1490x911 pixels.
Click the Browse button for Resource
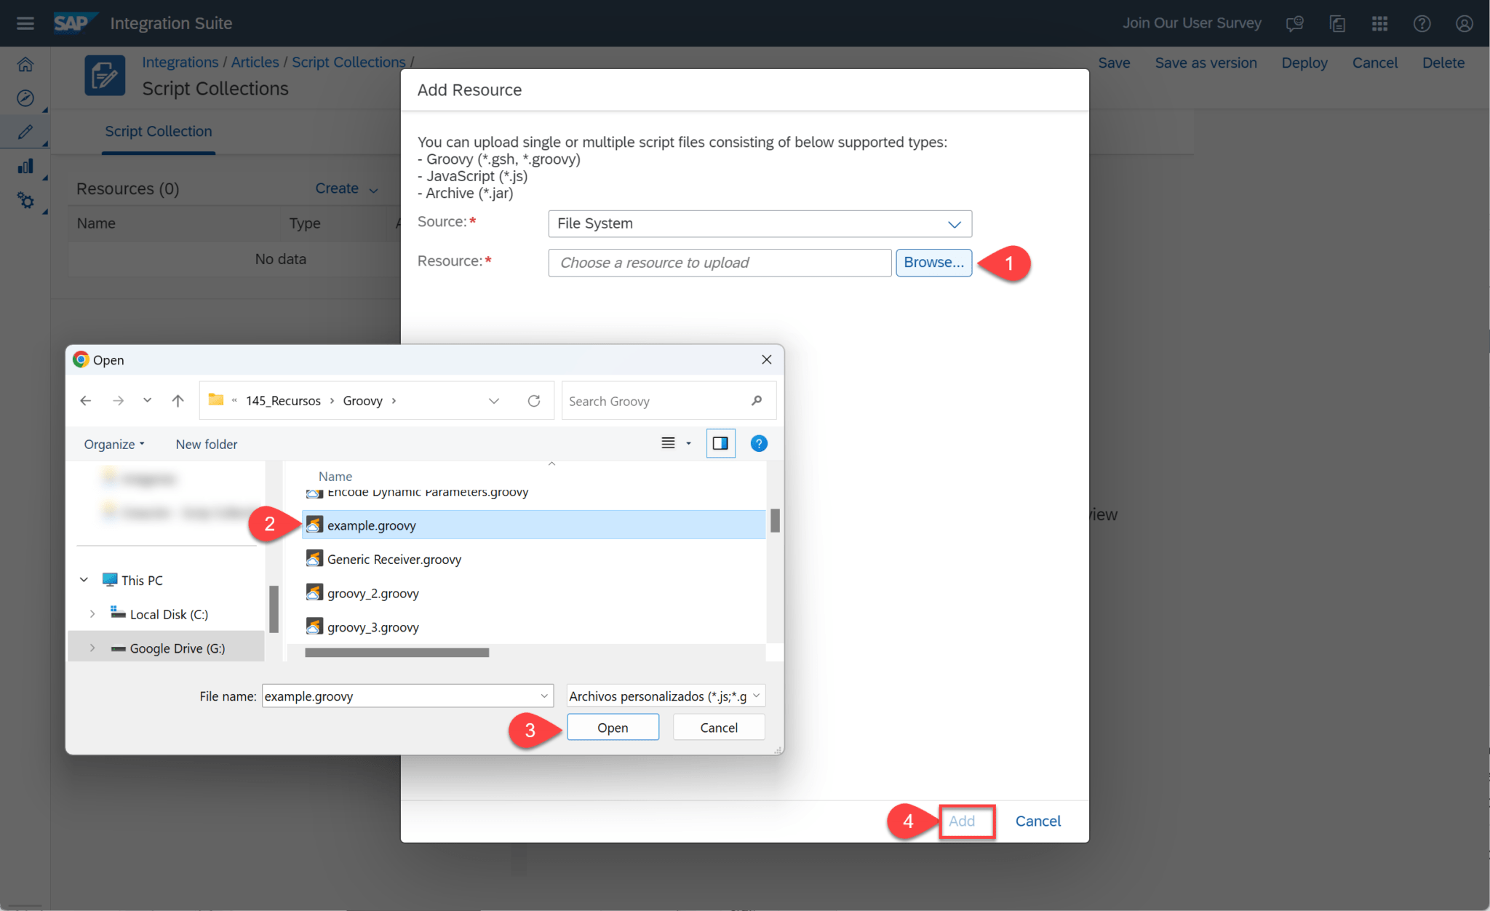[x=933, y=263]
